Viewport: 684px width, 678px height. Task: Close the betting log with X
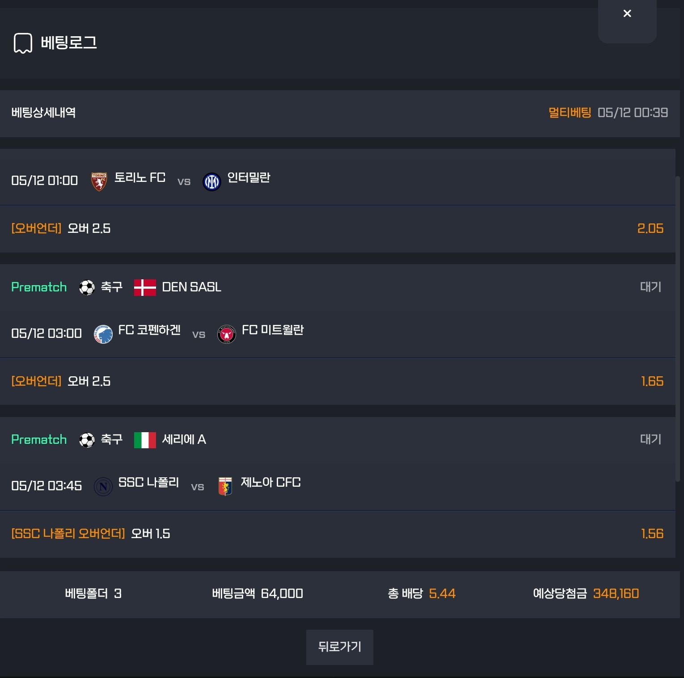coord(627,14)
